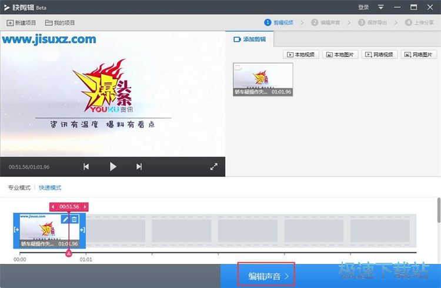Click the 新建项目 new project button
Screen dimensions: 441x288
click(21, 23)
